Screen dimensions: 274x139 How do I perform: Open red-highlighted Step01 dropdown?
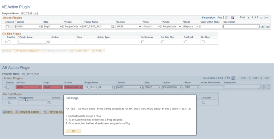coord(53,87)
